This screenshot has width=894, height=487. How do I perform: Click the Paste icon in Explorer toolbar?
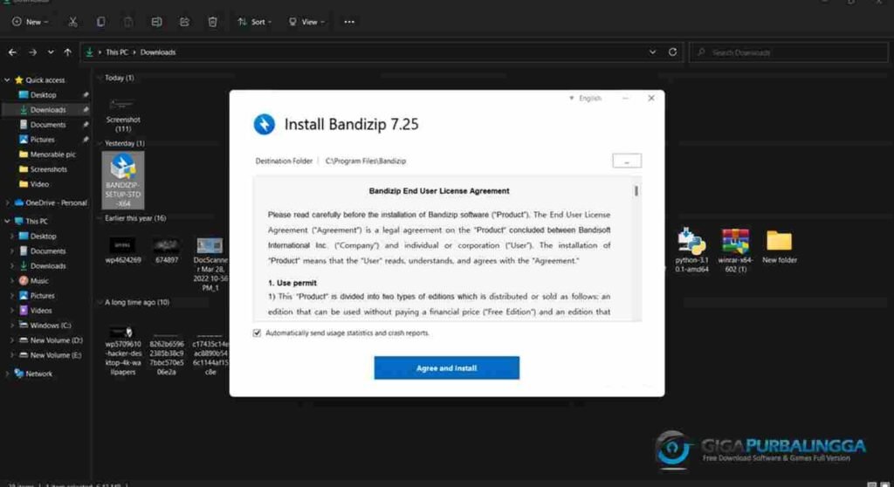point(128,22)
